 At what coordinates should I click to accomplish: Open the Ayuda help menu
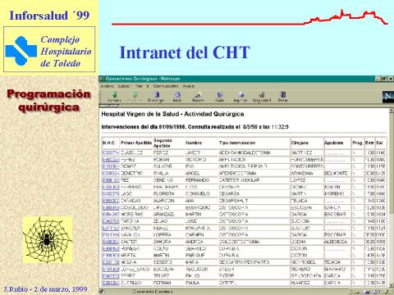pos(188,86)
